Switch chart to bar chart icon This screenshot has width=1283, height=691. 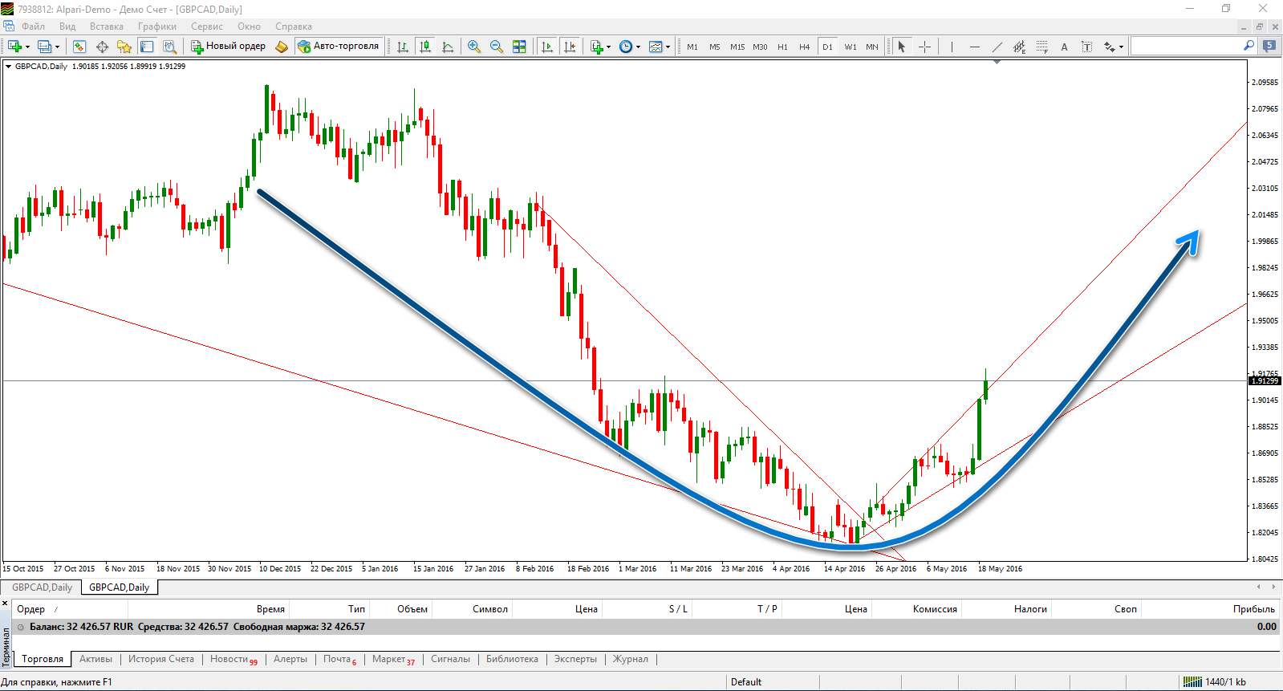(x=403, y=47)
